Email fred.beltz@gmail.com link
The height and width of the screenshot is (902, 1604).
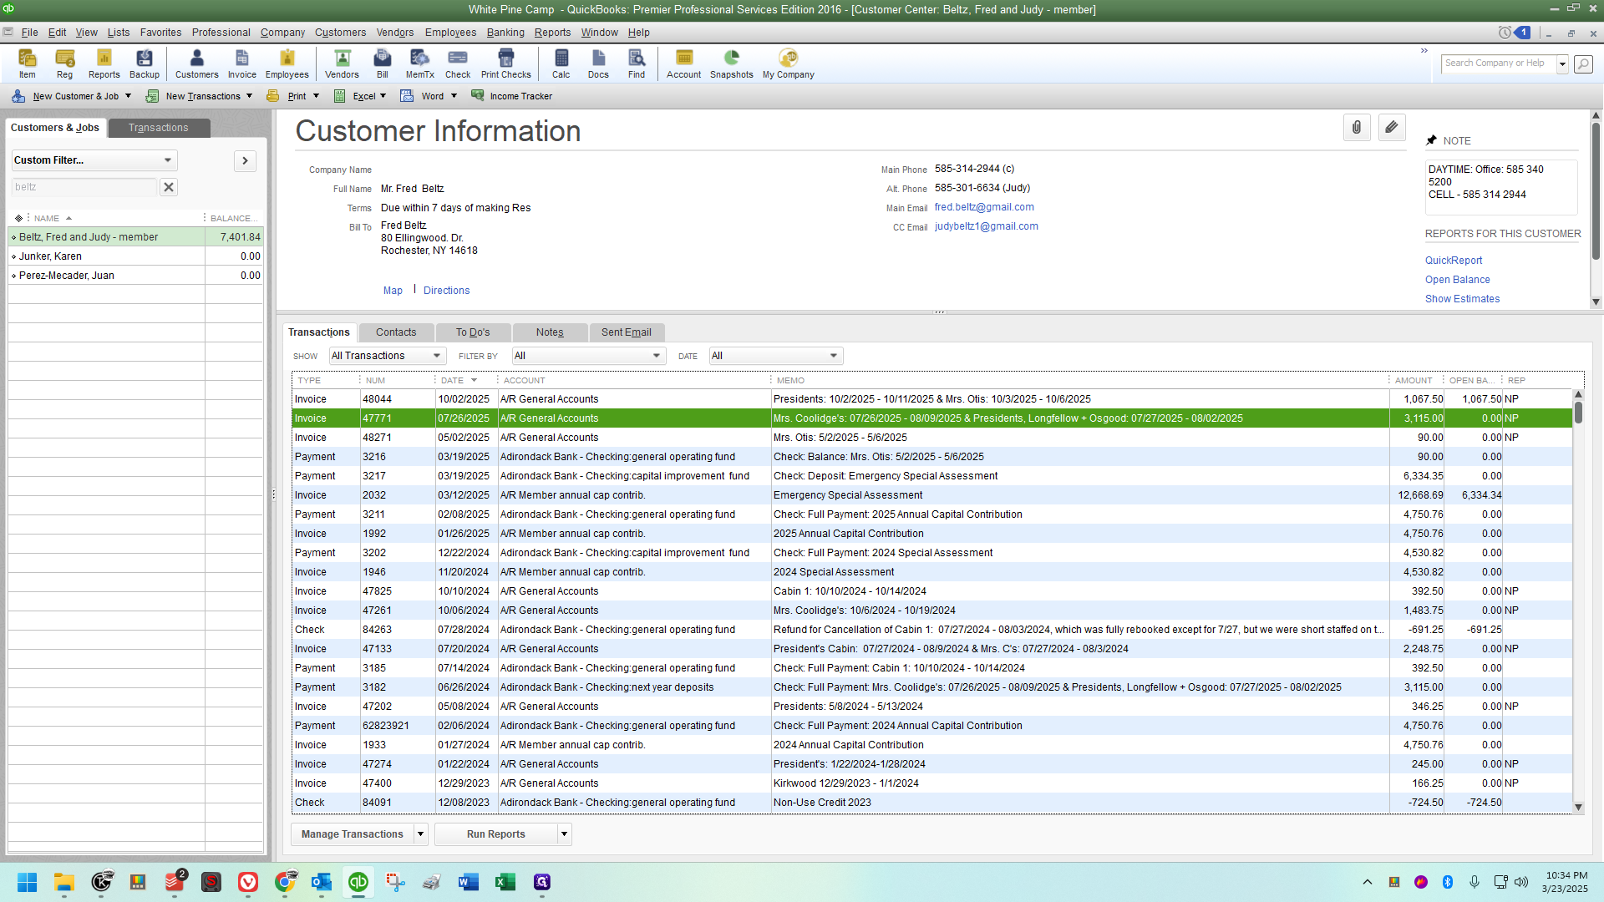984,207
